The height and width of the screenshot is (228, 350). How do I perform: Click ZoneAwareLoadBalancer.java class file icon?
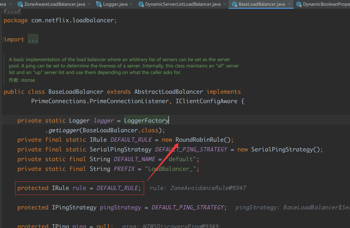point(20,4)
